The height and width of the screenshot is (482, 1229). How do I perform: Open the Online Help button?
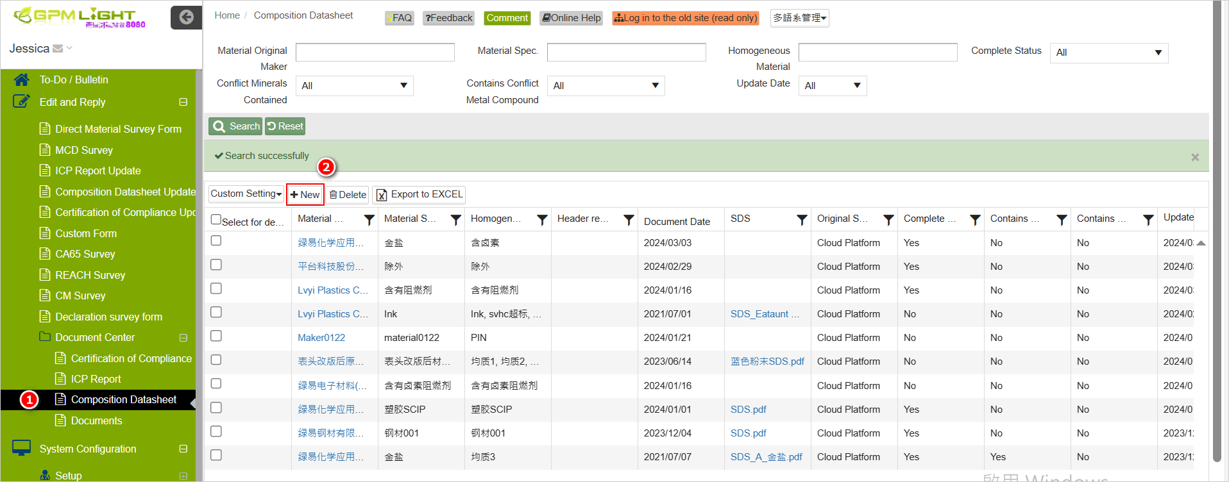[x=571, y=18]
